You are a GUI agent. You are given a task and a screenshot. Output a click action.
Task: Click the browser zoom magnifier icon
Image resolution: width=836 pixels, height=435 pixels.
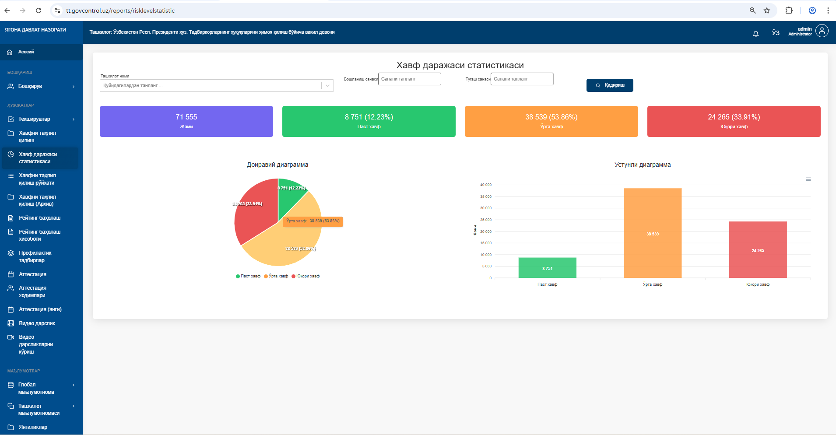click(x=752, y=11)
